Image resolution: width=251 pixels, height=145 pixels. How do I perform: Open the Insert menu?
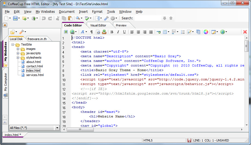(x=83, y=12)
